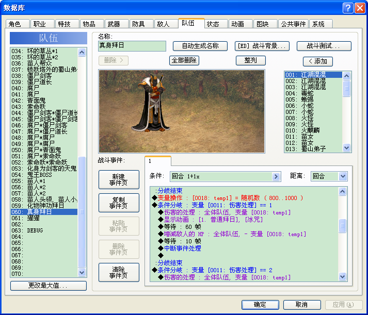The width and height of the screenshot is (368, 315).
Task: Open the condition editor arrow button
Action: tap(276, 176)
